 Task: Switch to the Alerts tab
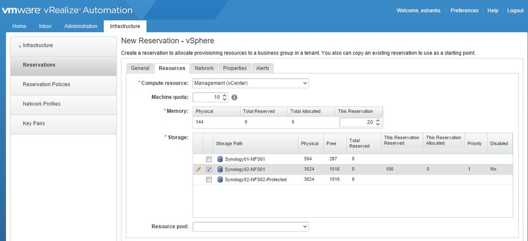tap(263, 68)
